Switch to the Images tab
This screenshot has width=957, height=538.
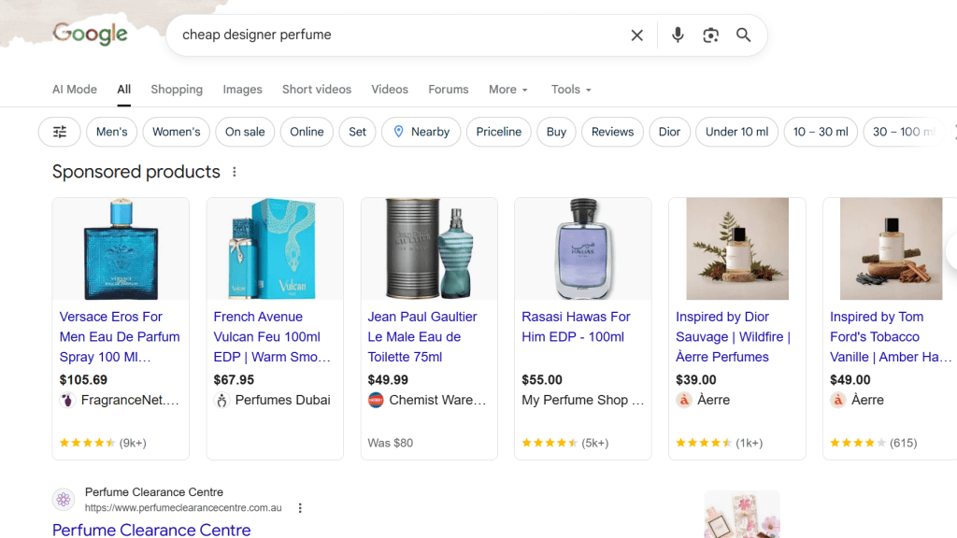(x=242, y=90)
